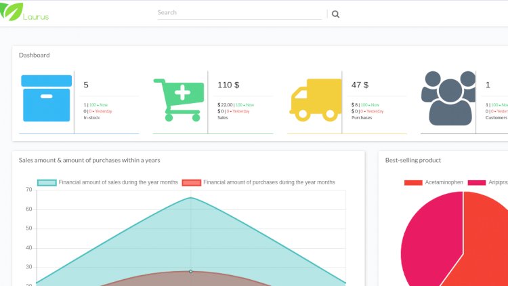Screen dimensions: 508x286
Task: Toggle the Aripiprazole pink legend swatch
Action: click(x=477, y=182)
